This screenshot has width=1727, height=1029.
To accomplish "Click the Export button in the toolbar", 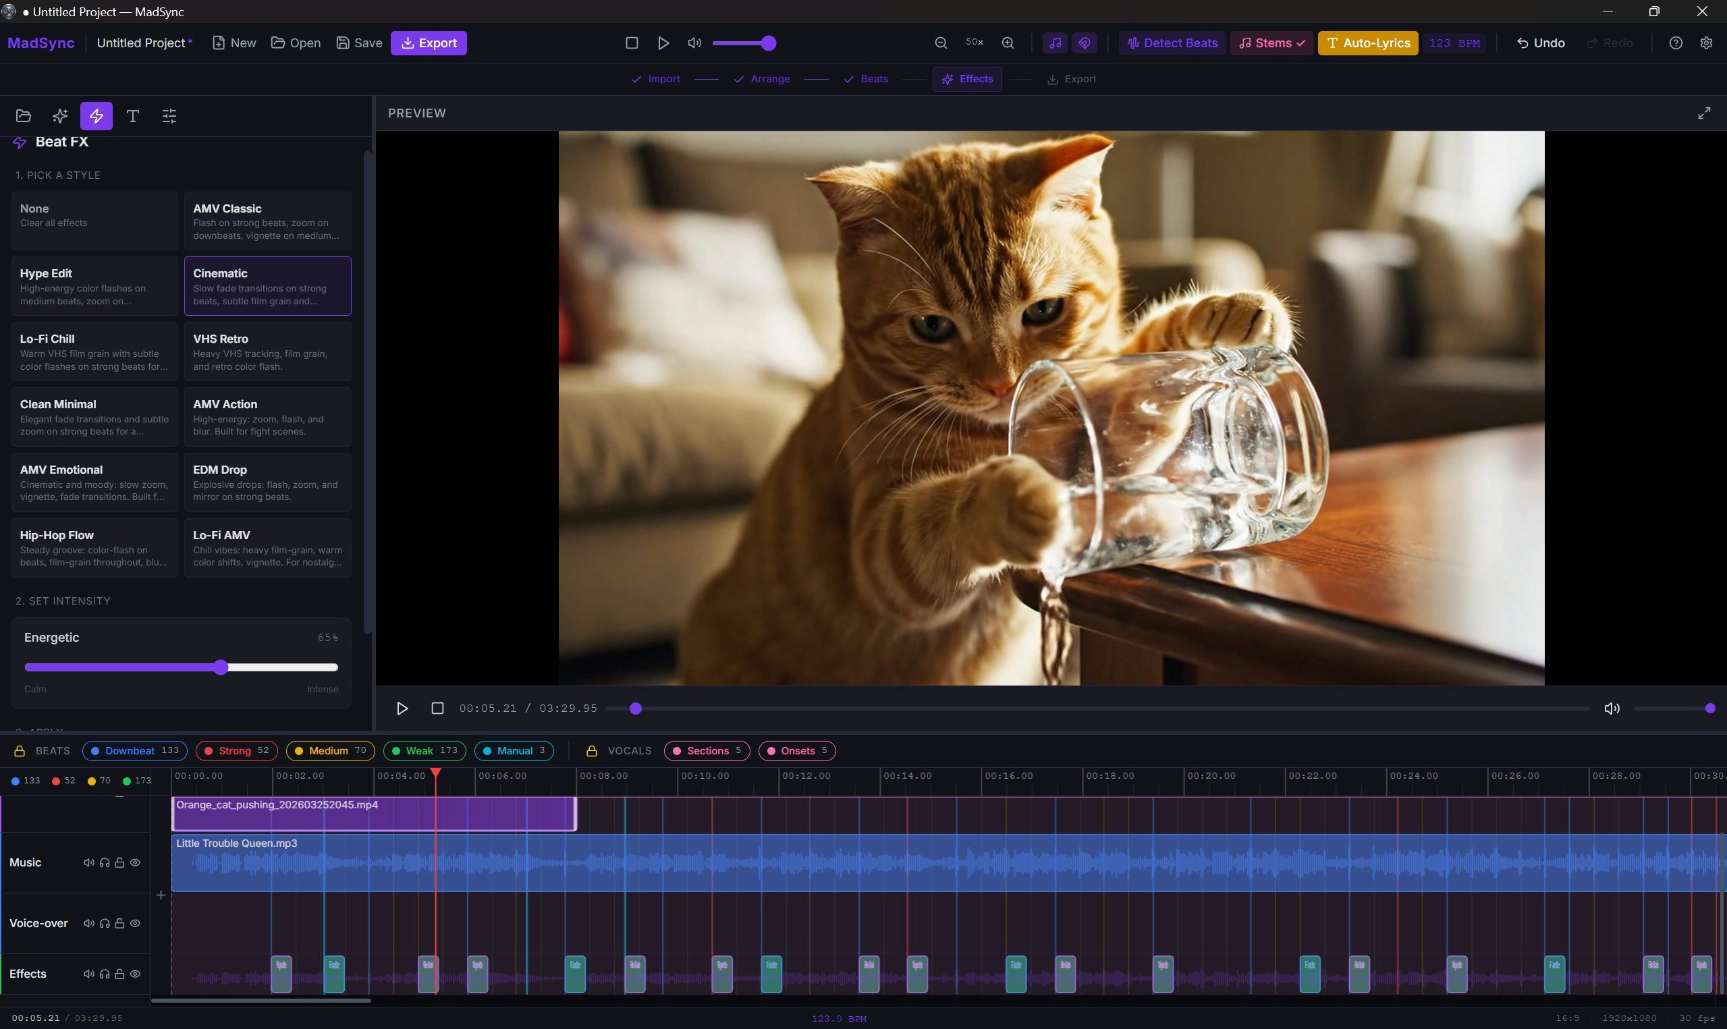I will [429, 43].
